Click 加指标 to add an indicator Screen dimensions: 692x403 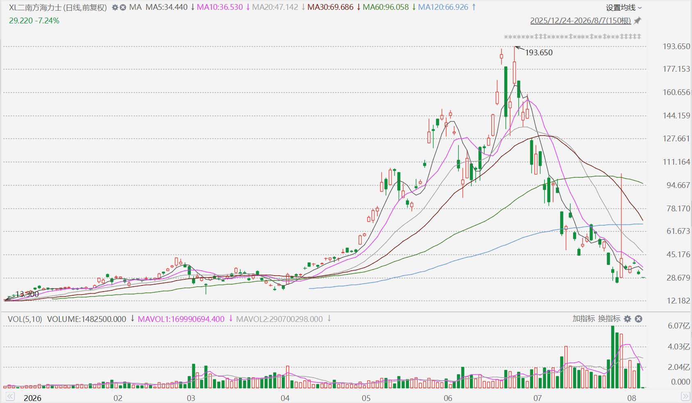coord(583,319)
